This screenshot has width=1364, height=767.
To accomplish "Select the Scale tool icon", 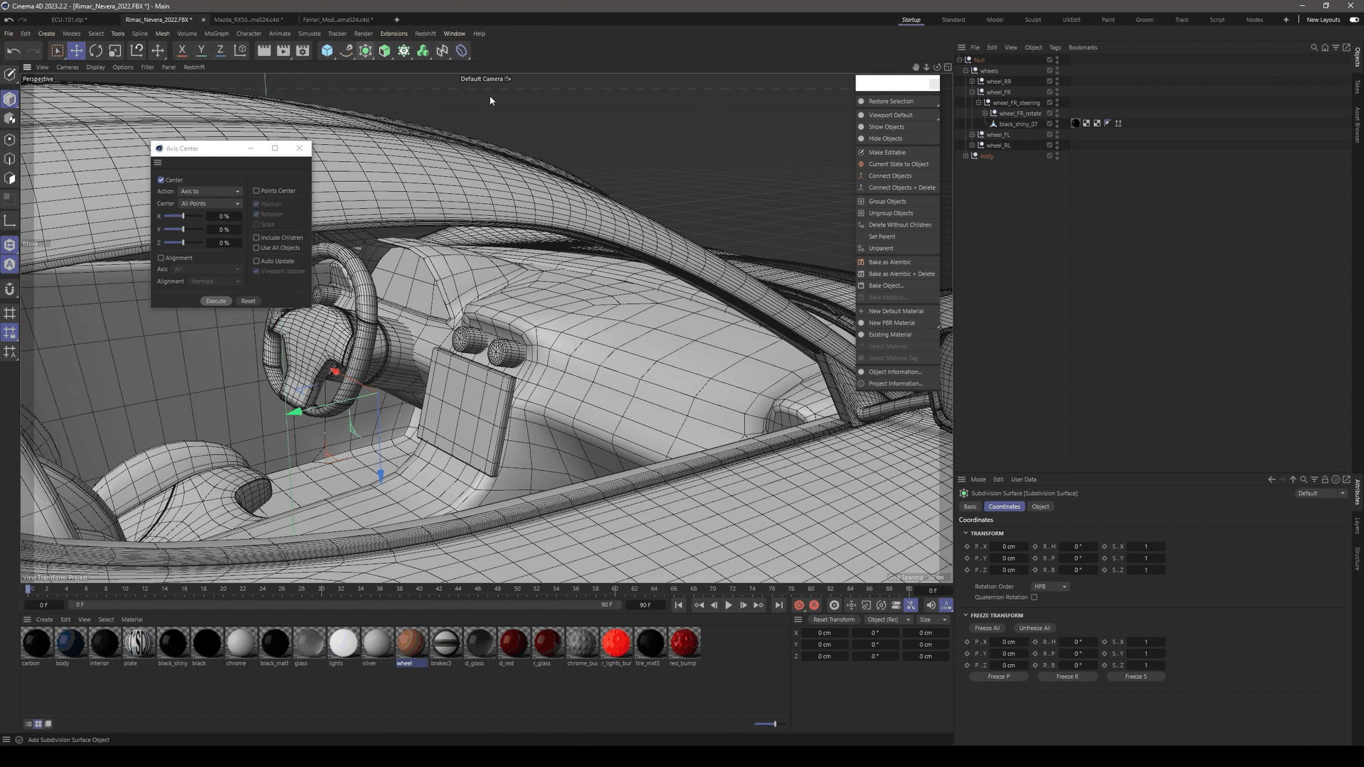I will coord(115,50).
